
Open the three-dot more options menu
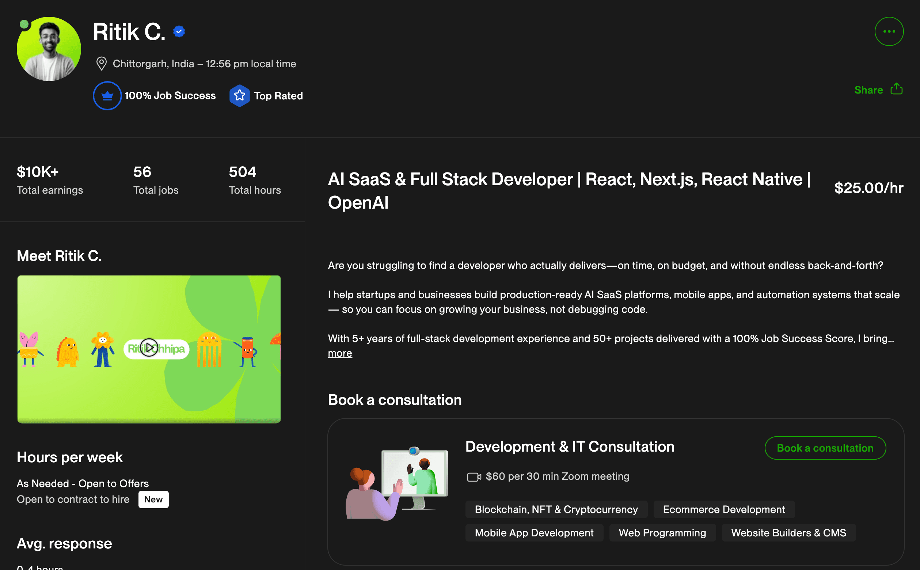pyautogui.click(x=889, y=31)
